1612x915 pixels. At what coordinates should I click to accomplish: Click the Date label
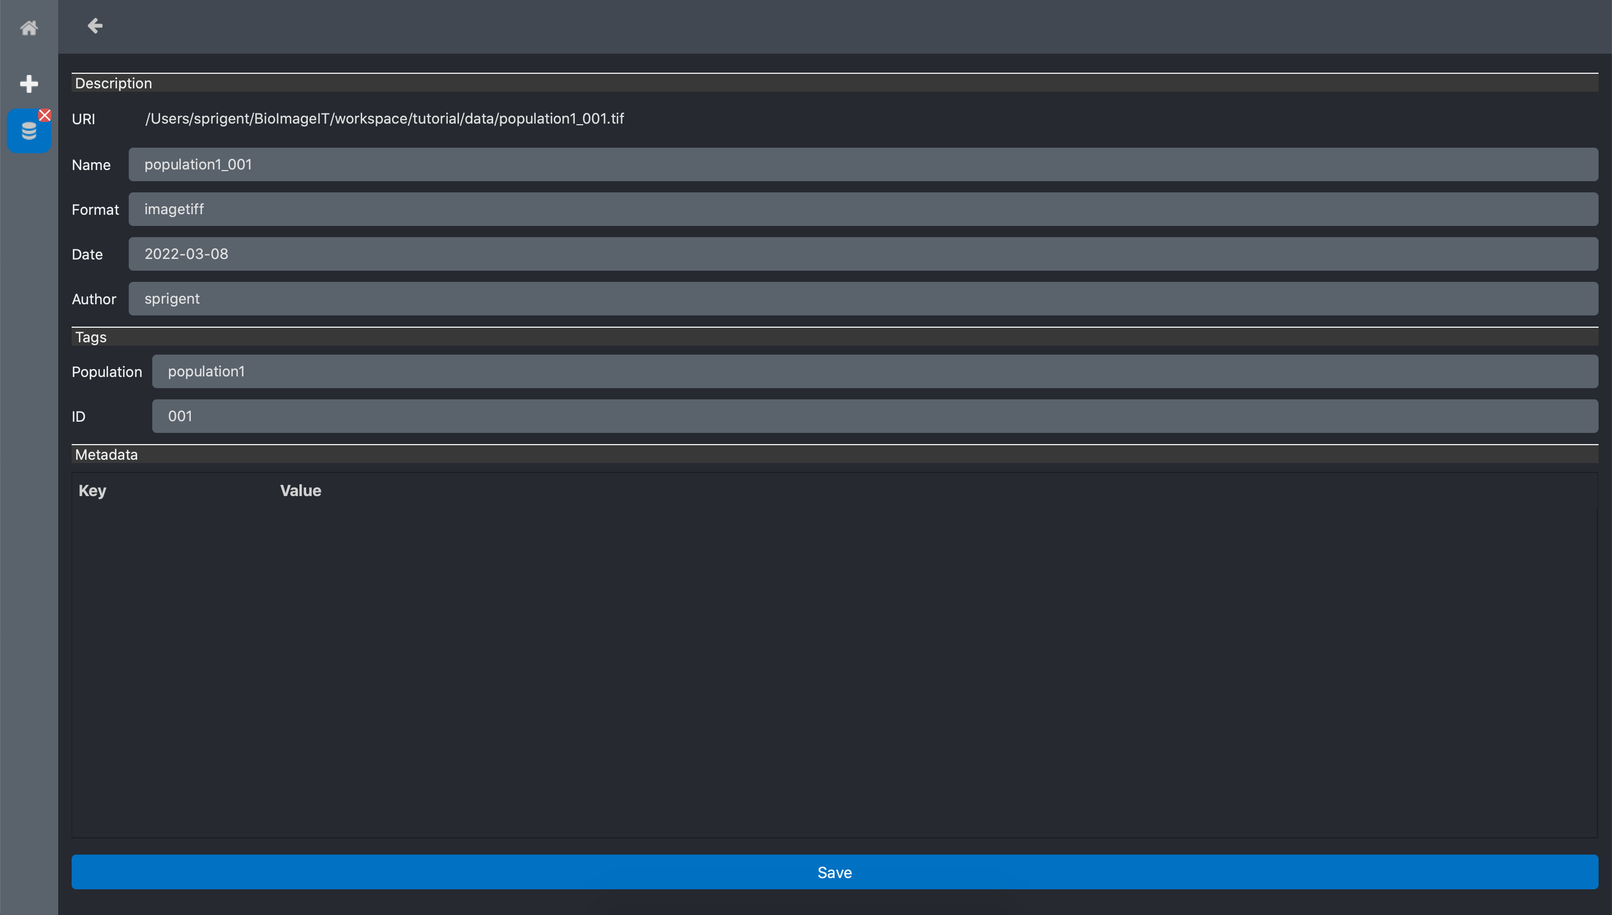coord(87,254)
